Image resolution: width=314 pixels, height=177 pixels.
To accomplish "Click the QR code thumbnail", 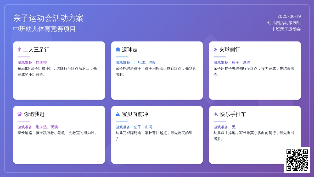I will (297, 160).
